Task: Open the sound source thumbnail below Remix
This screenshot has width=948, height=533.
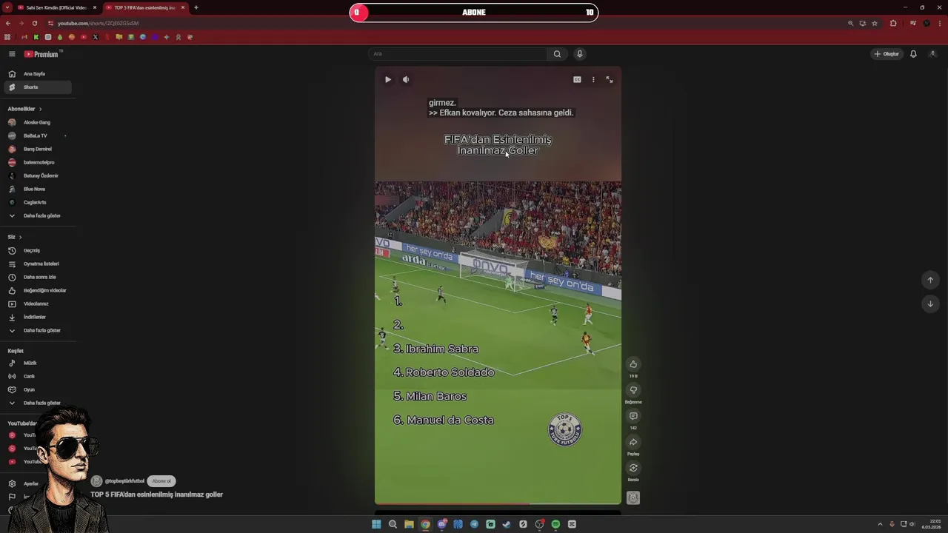Action: tap(633, 497)
